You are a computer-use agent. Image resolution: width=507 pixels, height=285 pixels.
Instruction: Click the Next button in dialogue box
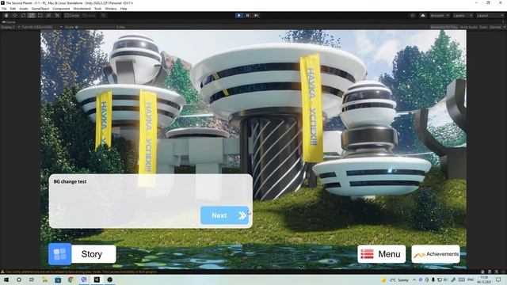224,215
